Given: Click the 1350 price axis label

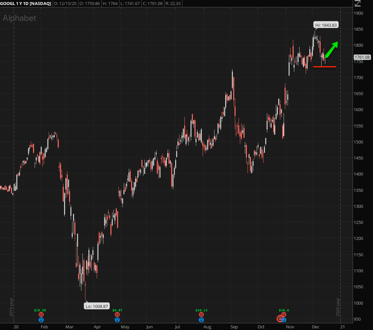Looking at the screenshot, I should click(358, 190).
